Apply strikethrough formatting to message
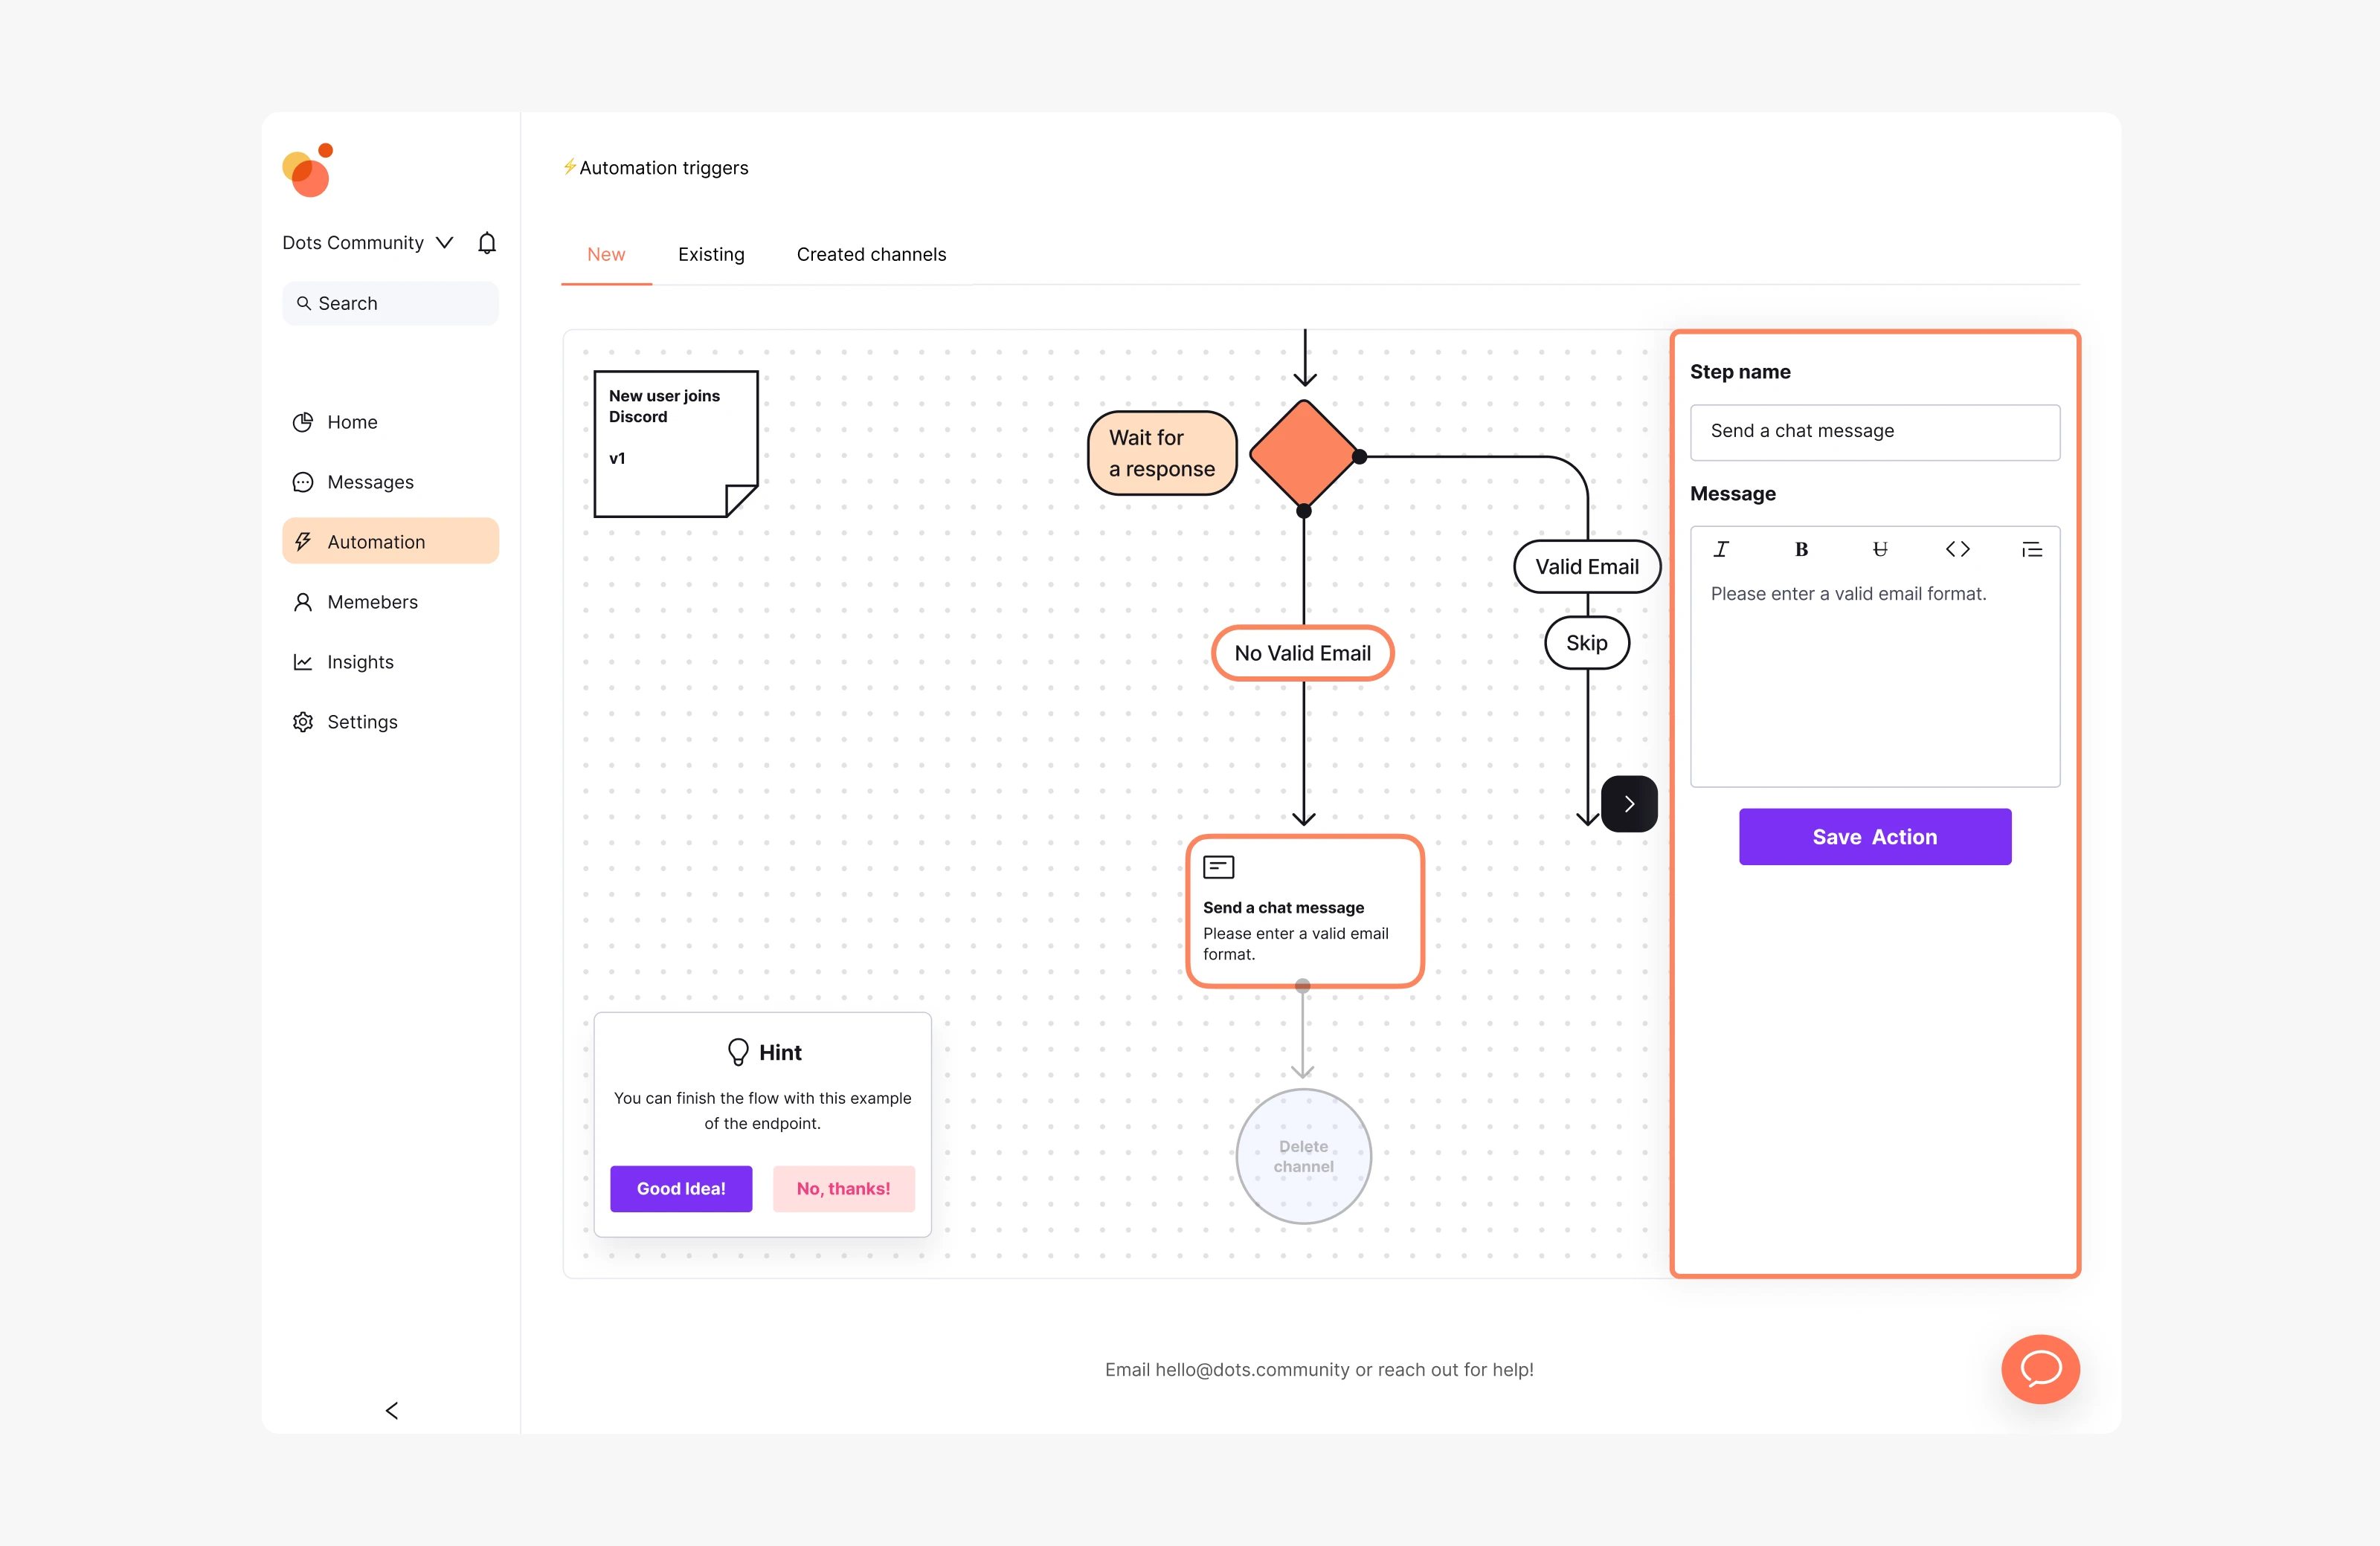The image size is (2380, 1546). 1880,549
